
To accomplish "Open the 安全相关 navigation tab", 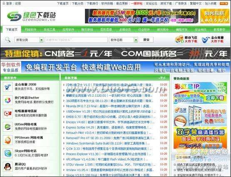I will point(201,29).
